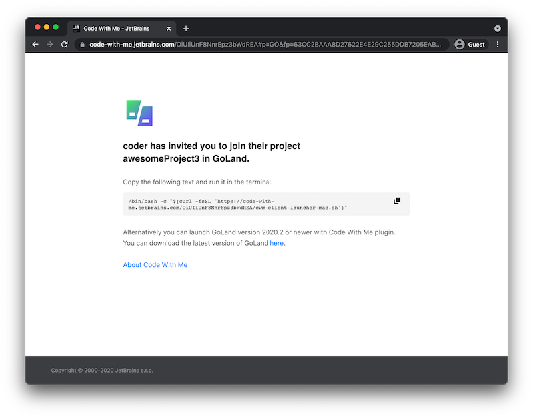Close the window with red button

(x=37, y=27)
